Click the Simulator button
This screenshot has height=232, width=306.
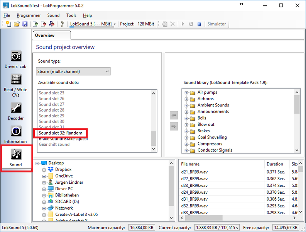pos(216,24)
